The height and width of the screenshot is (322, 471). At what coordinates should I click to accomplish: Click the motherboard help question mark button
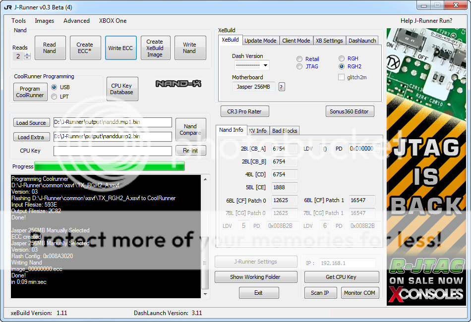[x=282, y=87]
